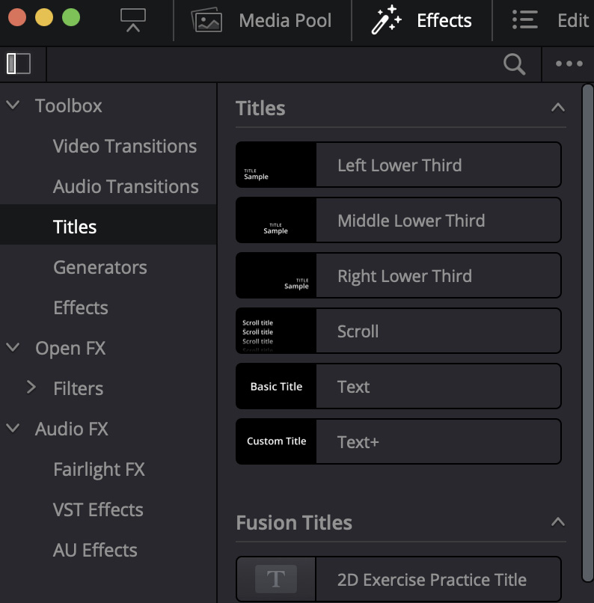Click the Basic Title thumbnail

(276, 386)
